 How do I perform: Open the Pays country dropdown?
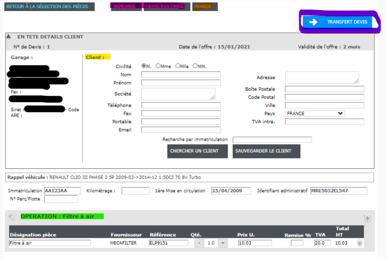tap(315, 114)
